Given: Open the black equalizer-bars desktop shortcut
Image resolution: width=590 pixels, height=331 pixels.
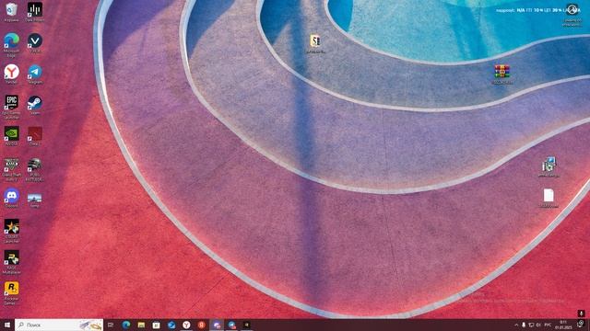Looking at the screenshot, I should (35, 11).
